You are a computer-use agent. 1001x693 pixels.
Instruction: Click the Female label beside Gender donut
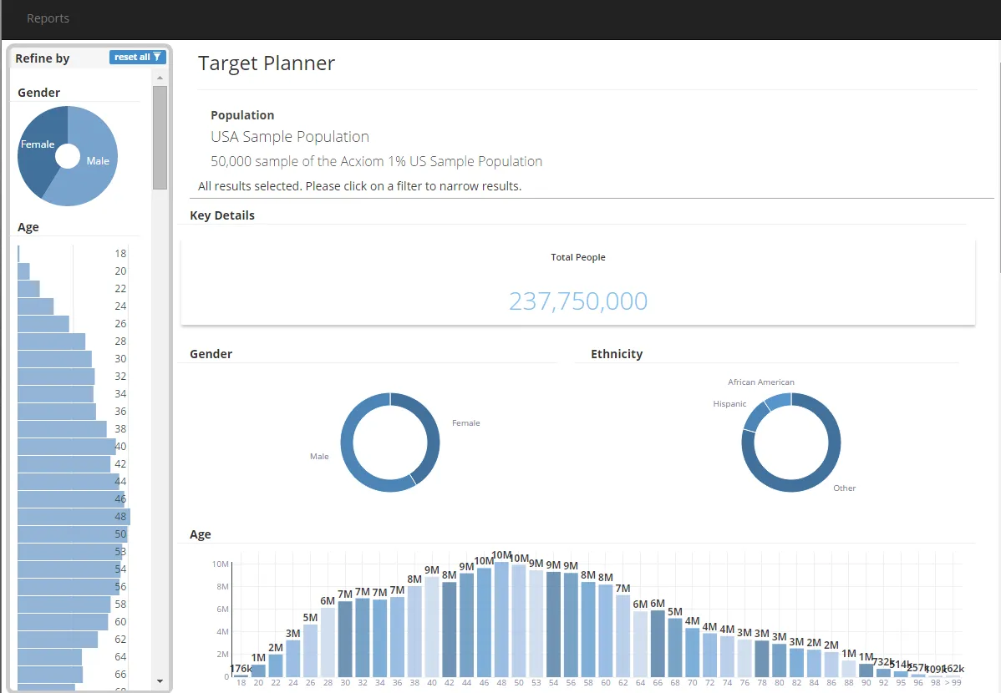466,423
